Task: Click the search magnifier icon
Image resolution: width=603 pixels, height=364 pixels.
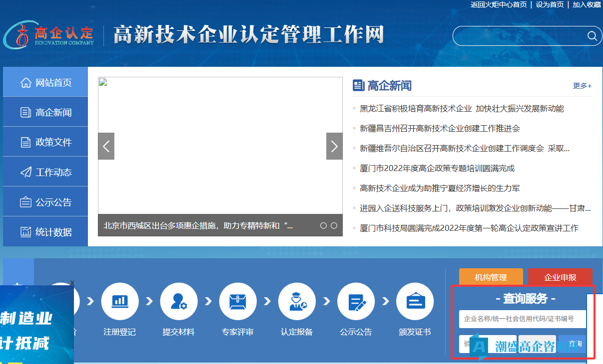Action: pyautogui.click(x=592, y=36)
